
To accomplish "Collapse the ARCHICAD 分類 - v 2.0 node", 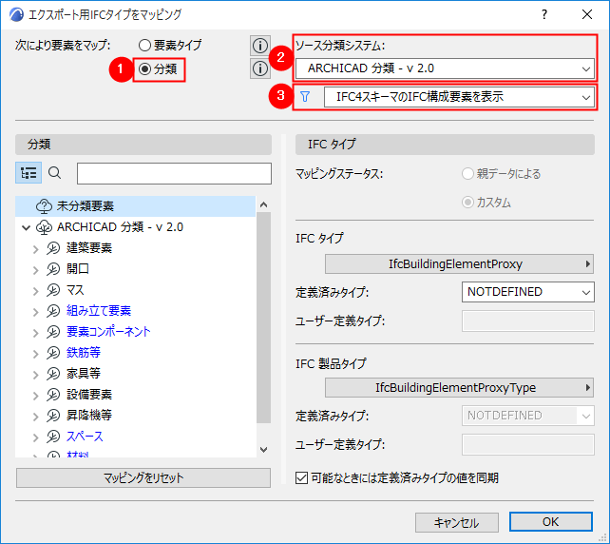I will point(26,227).
